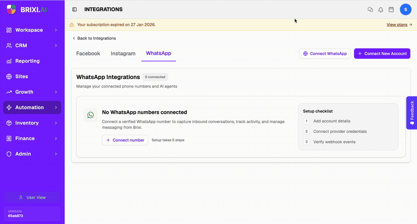Expand the Workspace menu chevron

pyautogui.click(x=56, y=30)
